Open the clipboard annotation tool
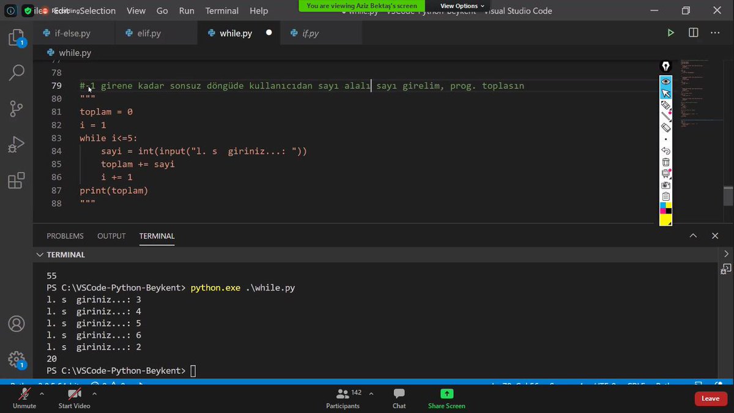 tap(666, 196)
